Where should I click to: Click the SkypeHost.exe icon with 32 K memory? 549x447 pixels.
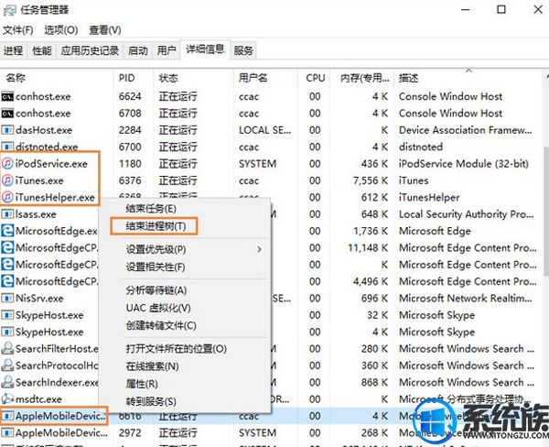(7, 315)
